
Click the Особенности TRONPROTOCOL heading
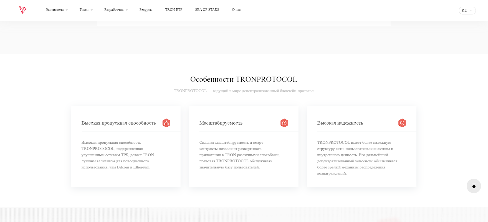[244, 79]
